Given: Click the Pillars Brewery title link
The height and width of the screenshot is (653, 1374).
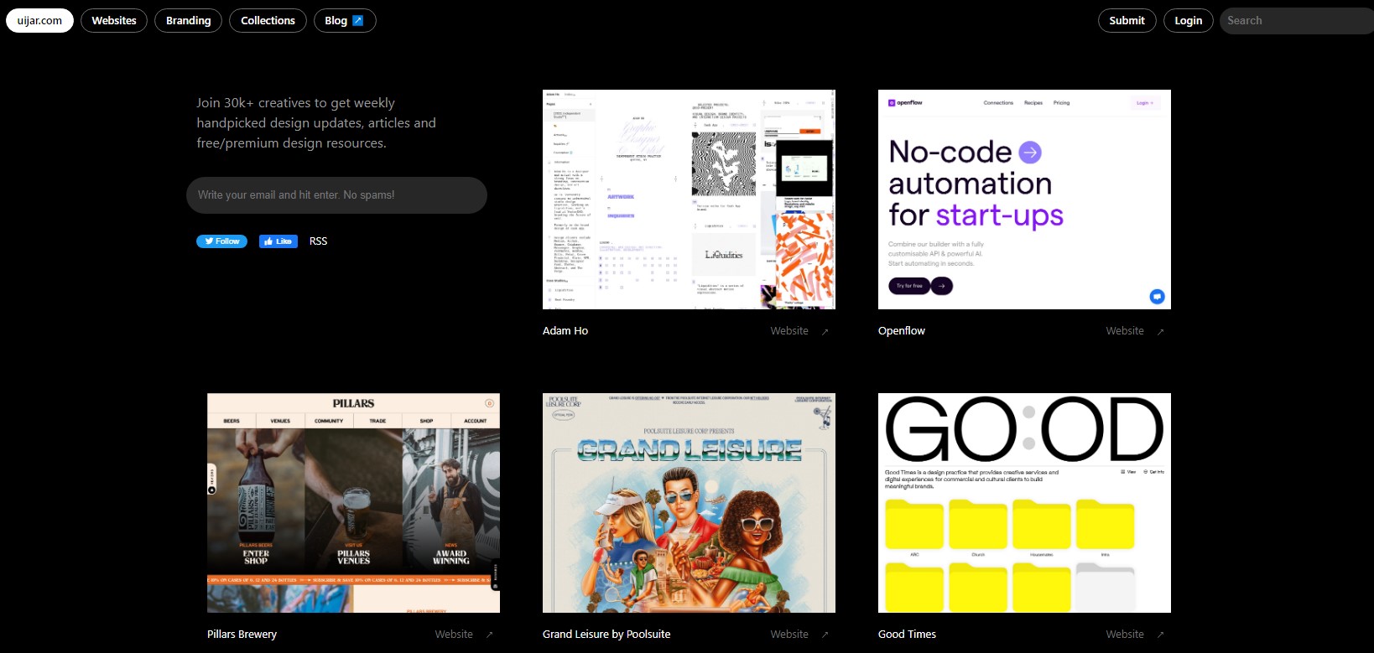Looking at the screenshot, I should 242,635.
